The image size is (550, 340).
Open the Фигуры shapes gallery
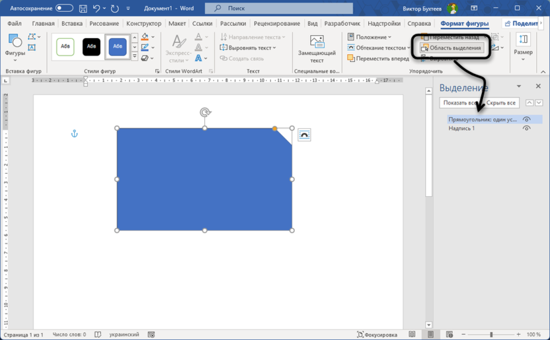[x=15, y=47]
